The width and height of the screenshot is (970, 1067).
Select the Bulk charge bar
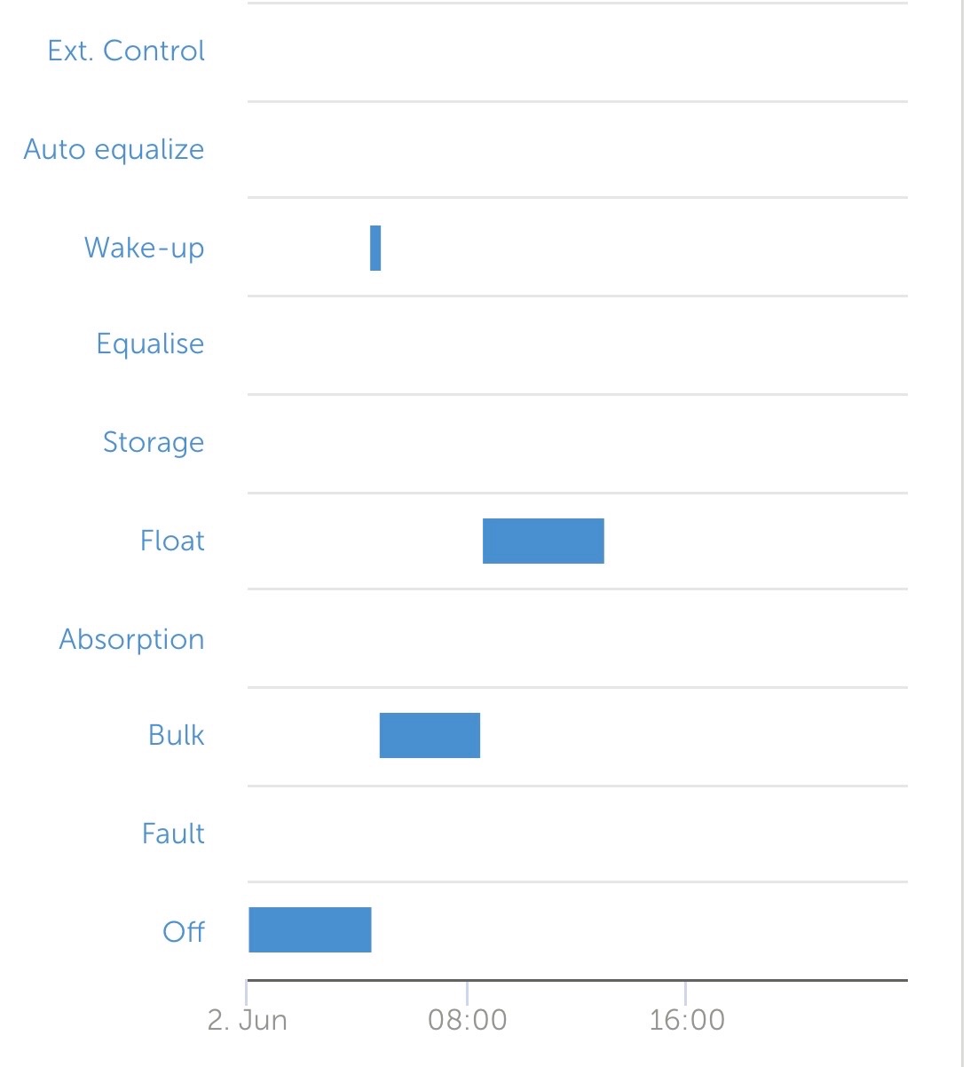pos(430,735)
